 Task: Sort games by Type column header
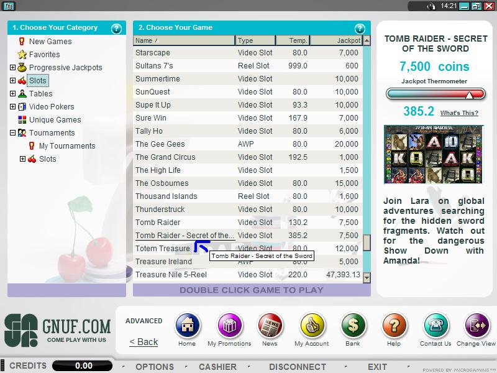[x=255, y=40]
